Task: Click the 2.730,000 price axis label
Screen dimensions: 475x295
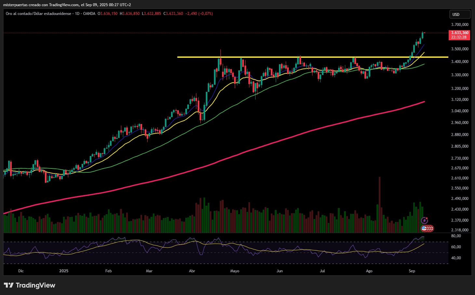Action: [460, 158]
